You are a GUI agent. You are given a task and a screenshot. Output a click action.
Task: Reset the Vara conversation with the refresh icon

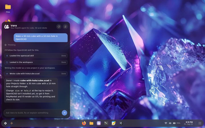tap(59, 27)
